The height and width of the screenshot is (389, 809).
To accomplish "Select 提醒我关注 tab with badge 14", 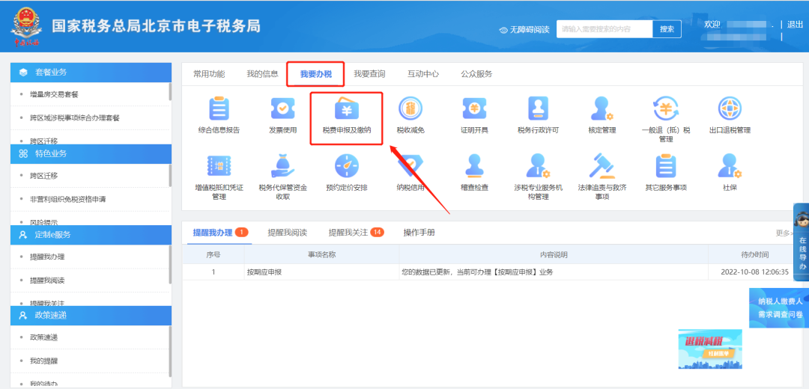I will pos(356,233).
